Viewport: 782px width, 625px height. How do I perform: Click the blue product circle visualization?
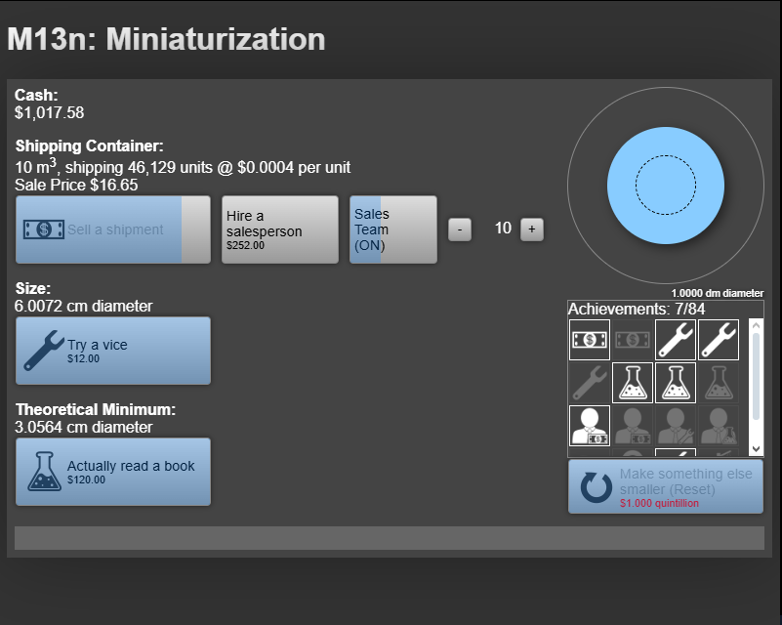(665, 186)
